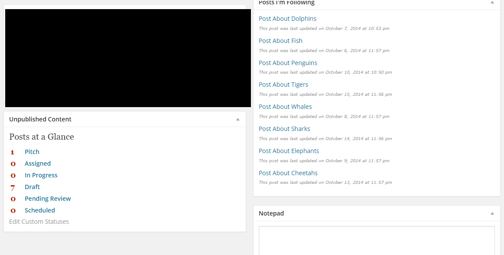Screen dimensions: 504x255
Task: Open Post About Fish
Action: pos(280,41)
